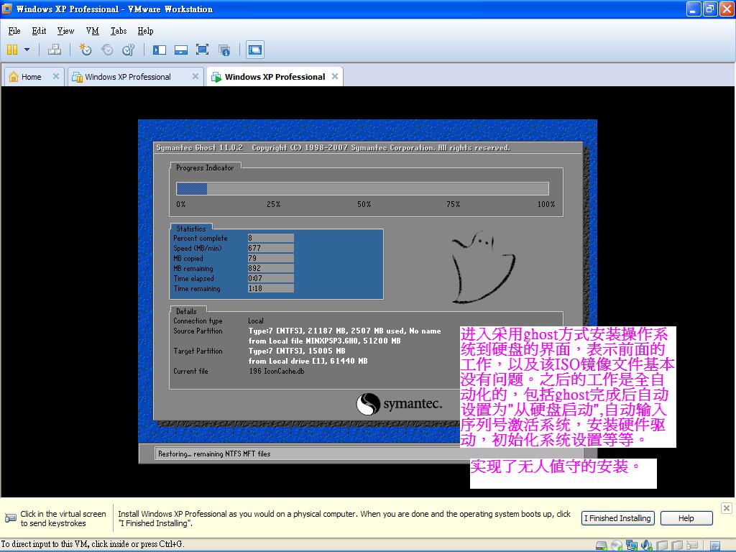Open the View menu

65,31
